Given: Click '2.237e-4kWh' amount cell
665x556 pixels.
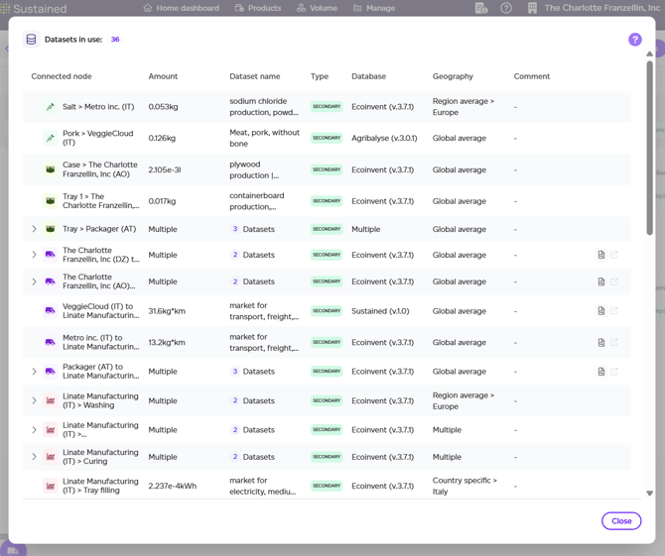Looking at the screenshot, I should point(172,487).
